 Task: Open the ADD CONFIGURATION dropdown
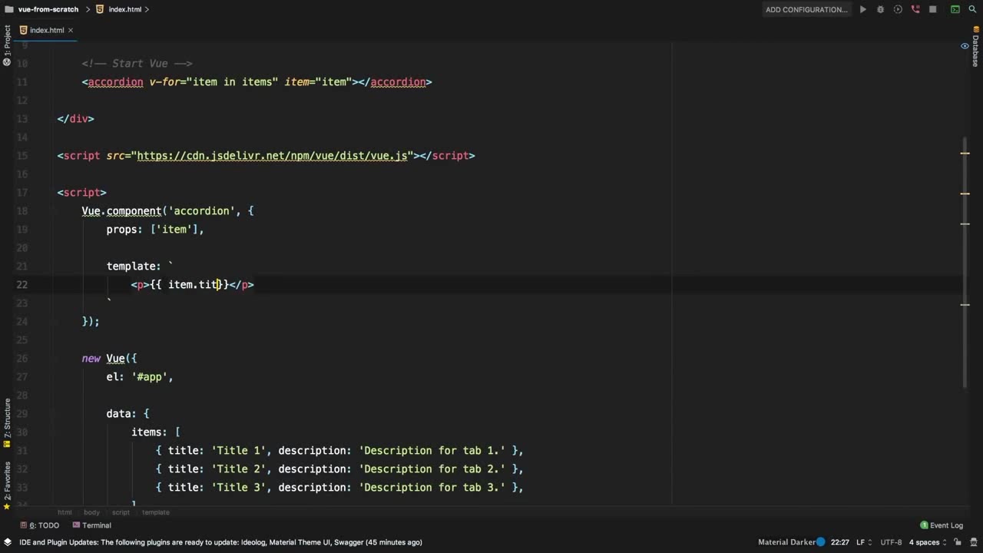[x=805, y=9]
